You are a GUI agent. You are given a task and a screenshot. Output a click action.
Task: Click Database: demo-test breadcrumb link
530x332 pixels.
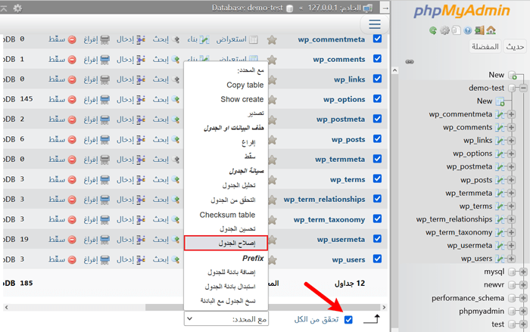click(247, 8)
